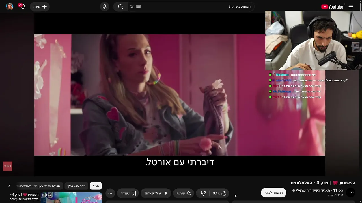Viewport: 362px width, 203px height.
Task: Ask a question with יש לך שאלה?
Action: pyautogui.click(x=156, y=193)
